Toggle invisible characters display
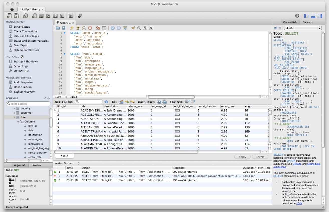The image size is (329, 212). [145, 28]
